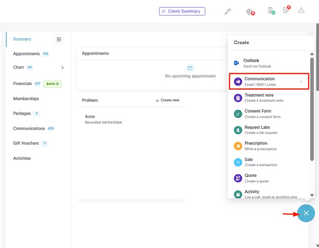Choose Consent Form from Create menu
The image size is (319, 248).
pyautogui.click(x=257, y=114)
